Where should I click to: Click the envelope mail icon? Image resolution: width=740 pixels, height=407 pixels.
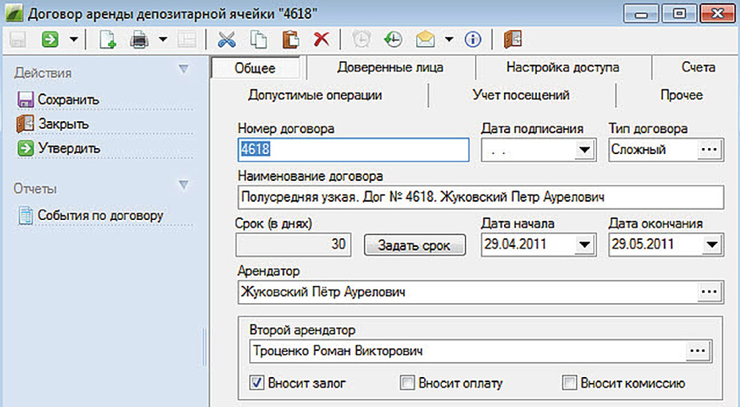coord(426,40)
